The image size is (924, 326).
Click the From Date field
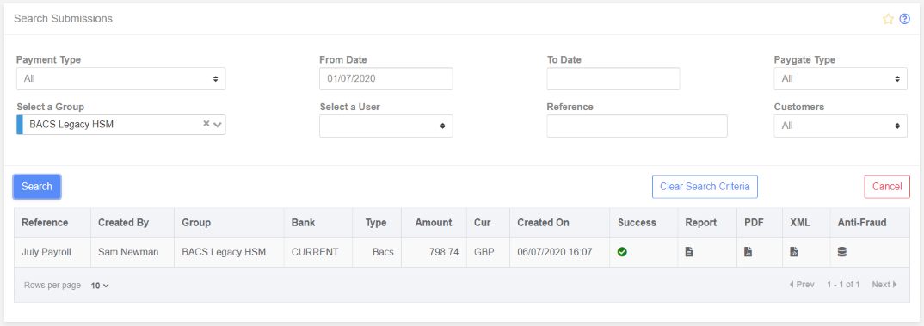tap(386, 78)
